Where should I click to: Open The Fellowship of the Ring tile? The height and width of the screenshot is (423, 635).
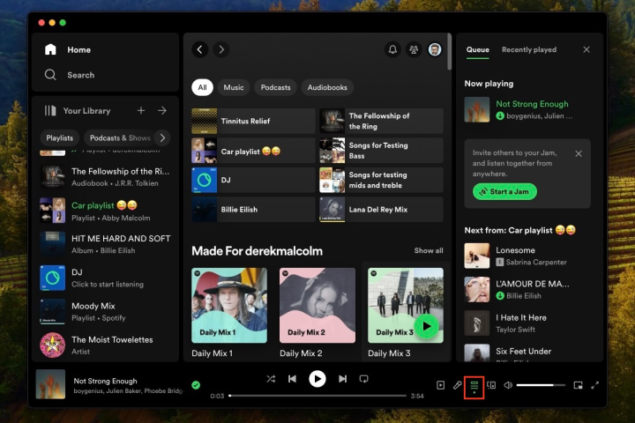[x=381, y=121]
